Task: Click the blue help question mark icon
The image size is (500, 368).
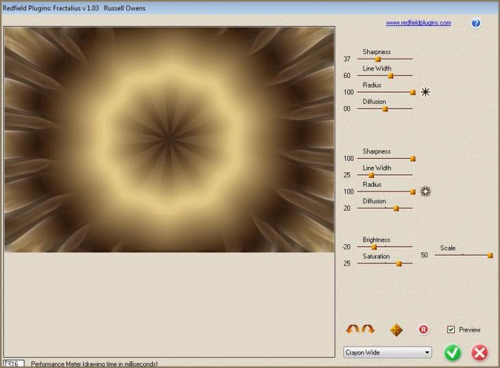Action: [x=476, y=23]
